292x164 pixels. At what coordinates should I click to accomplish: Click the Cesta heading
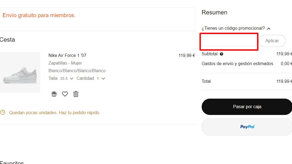pyautogui.click(x=7, y=40)
